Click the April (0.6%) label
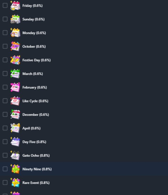The width and height of the screenshot is (168, 195). 31,128
